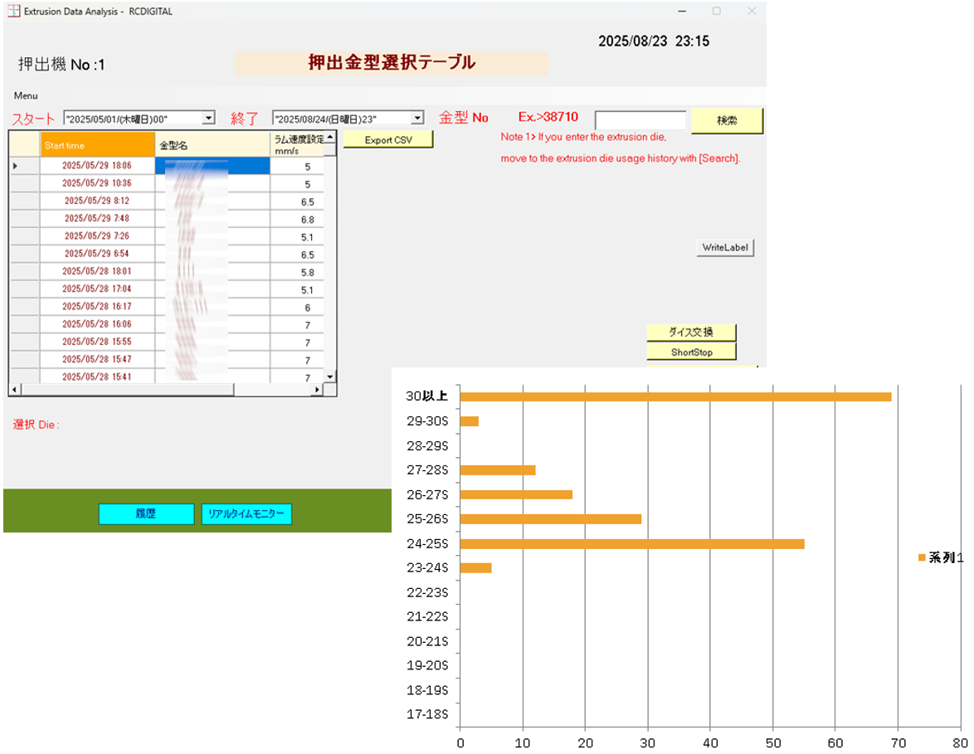Viewport: 974px width, 754px height.
Task: Open the Menu item
Action: [26, 95]
